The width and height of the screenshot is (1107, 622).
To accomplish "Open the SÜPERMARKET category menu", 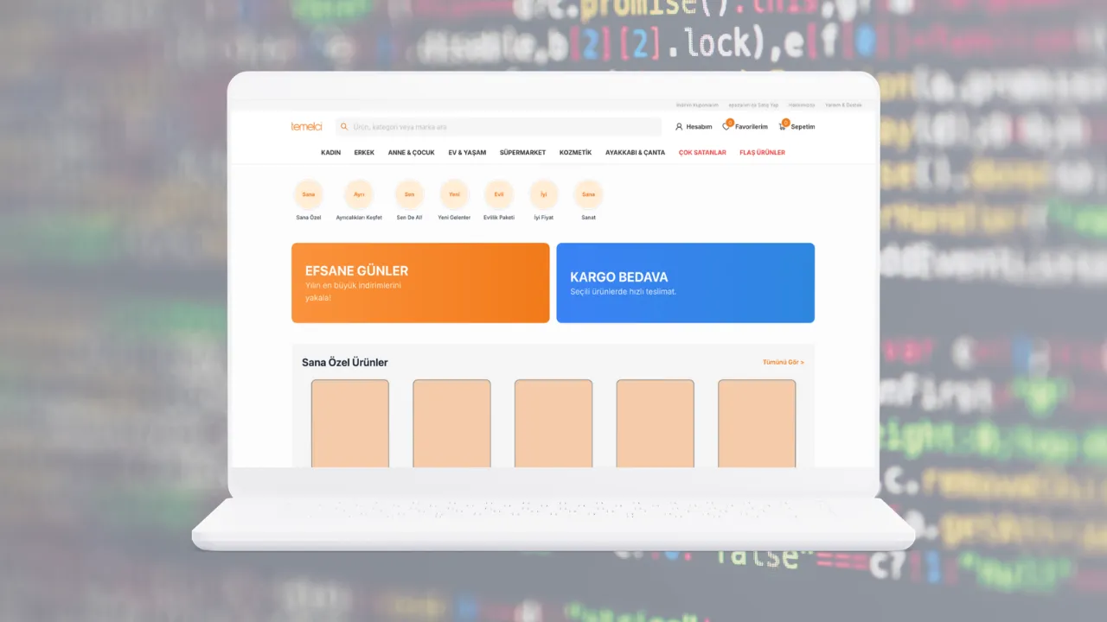I will point(522,153).
